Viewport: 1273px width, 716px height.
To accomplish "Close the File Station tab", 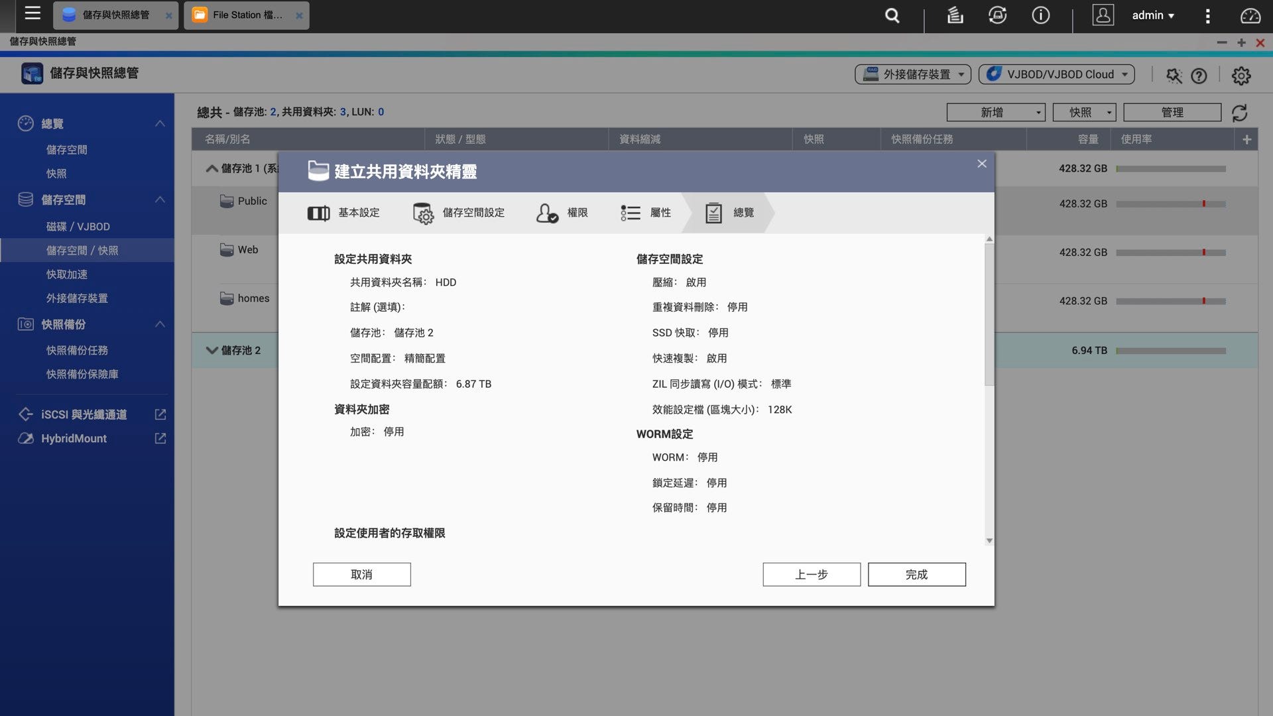I will click(299, 15).
